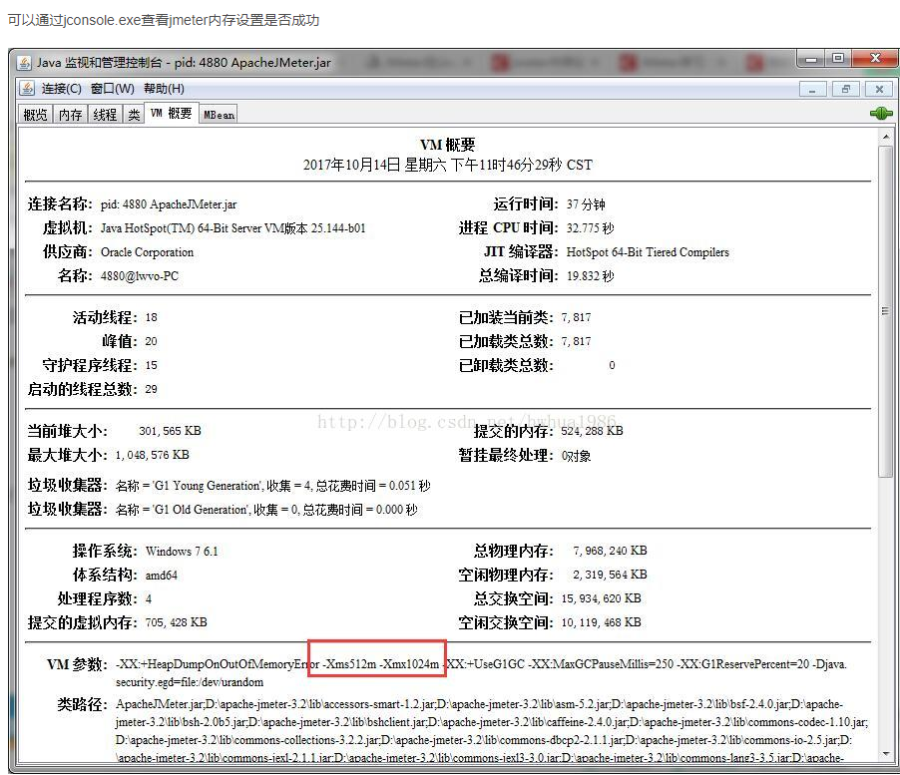Click HotSpot 64-Bit Tiered Compilers value
Image resolution: width=900 pixels, height=775 pixels.
point(648,252)
